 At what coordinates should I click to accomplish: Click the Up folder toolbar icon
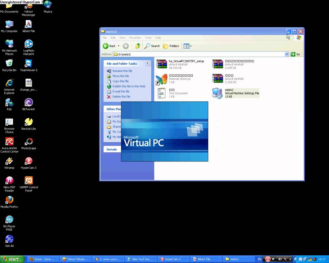click(138, 46)
